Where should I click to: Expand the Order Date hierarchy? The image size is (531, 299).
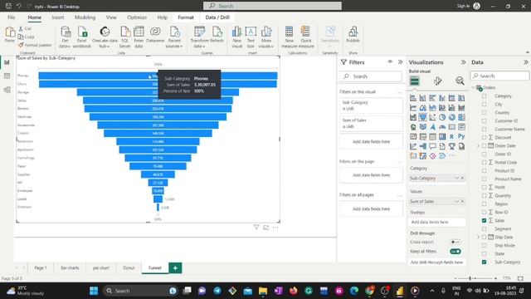478,146
